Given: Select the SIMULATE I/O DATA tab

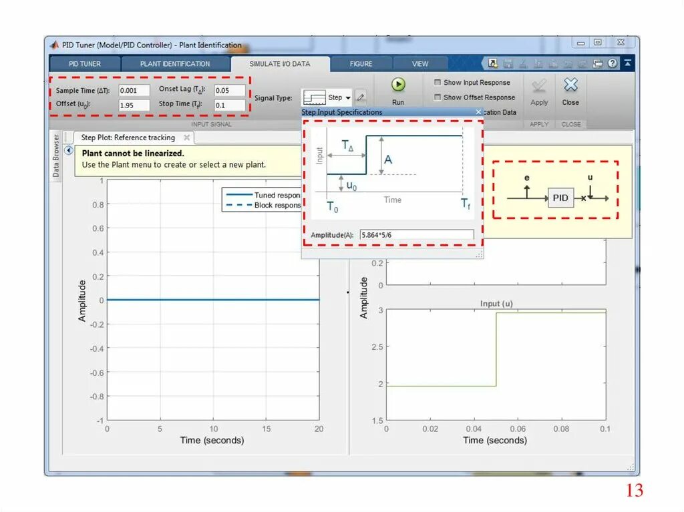Looking at the screenshot, I should [280, 63].
